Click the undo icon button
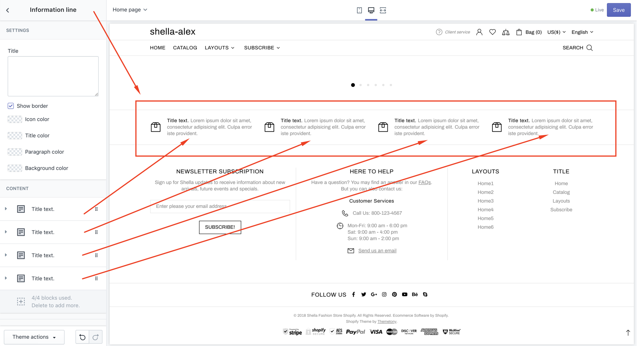 click(82, 337)
